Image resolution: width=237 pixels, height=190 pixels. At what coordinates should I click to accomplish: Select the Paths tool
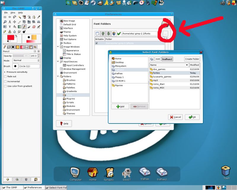click(34, 17)
